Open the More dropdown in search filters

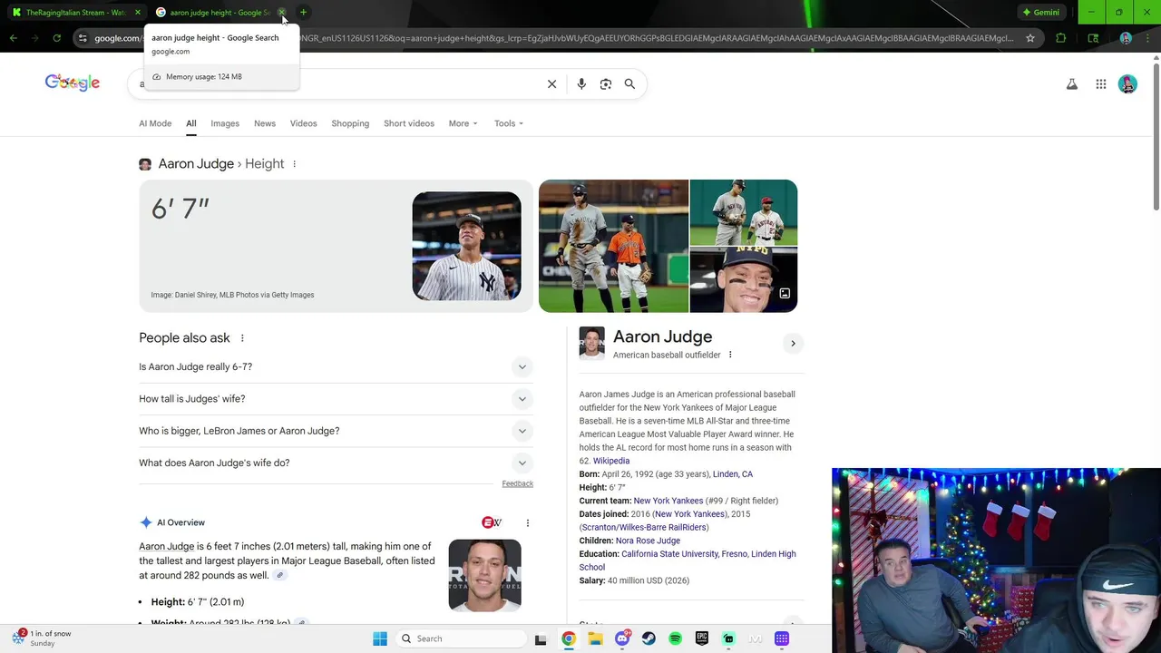point(463,123)
